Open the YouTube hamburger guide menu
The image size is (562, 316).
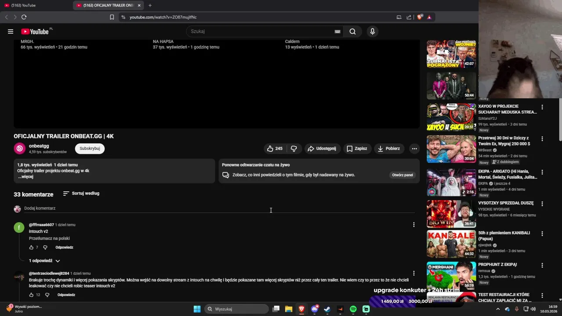click(11, 32)
